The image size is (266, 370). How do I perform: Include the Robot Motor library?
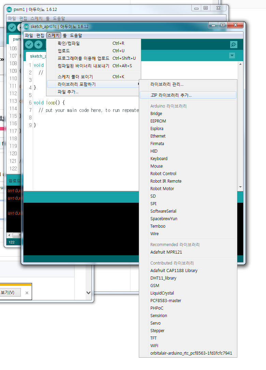coord(188,188)
